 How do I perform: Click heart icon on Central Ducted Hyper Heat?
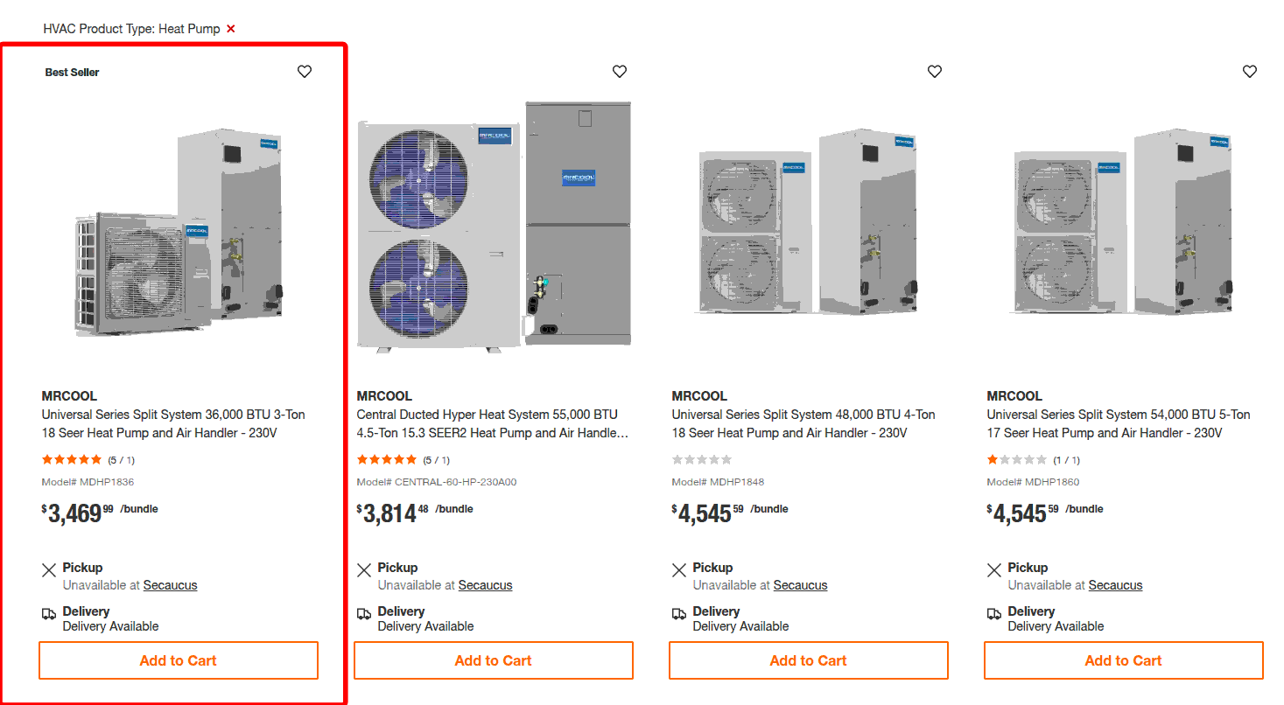[x=620, y=72]
